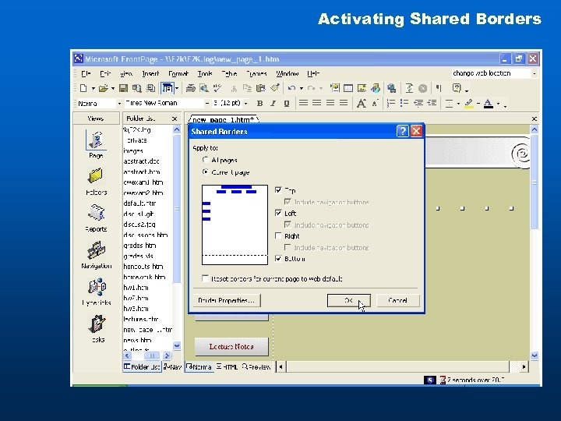Screen dimensions: 561x421
Task: Align text right
Action: click(330, 103)
